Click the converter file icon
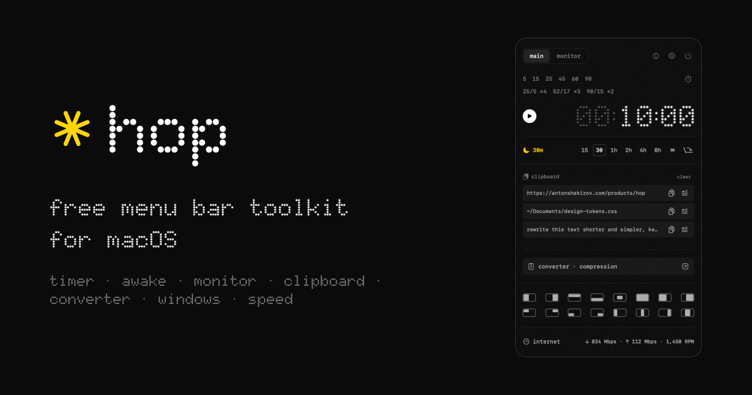This screenshot has height=395, width=752. pos(531,266)
